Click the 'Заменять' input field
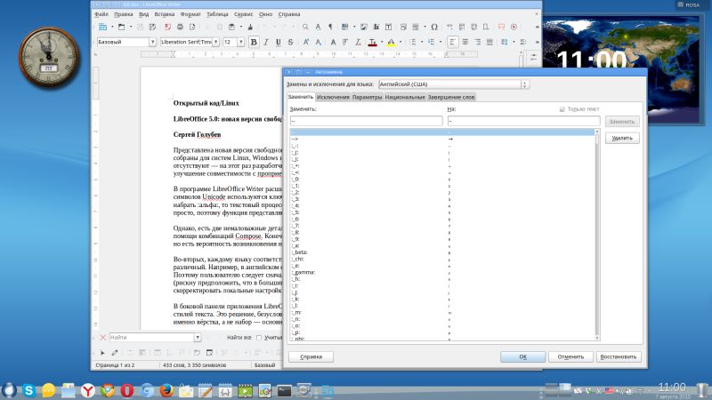712x400 pixels. 366,121
